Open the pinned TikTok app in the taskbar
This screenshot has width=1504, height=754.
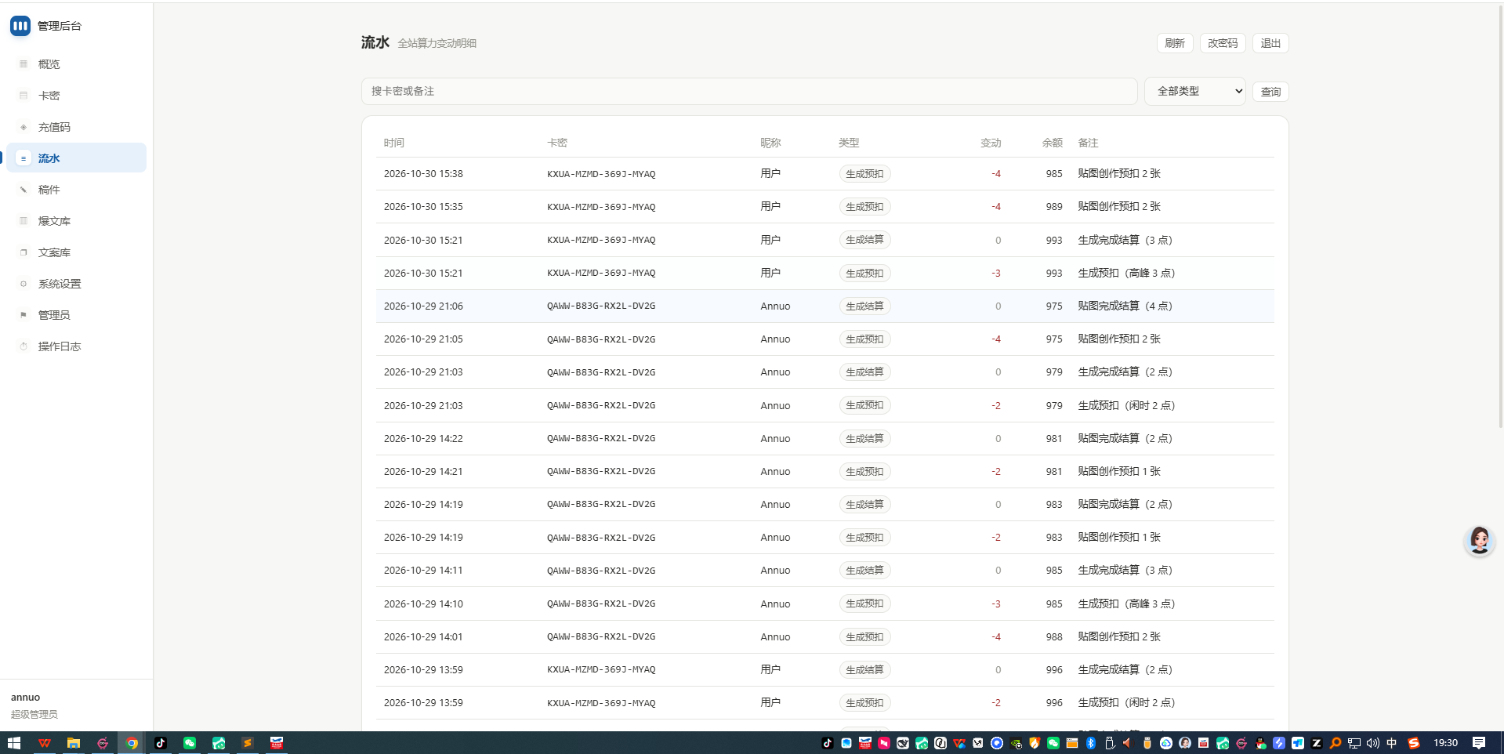click(161, 743)
